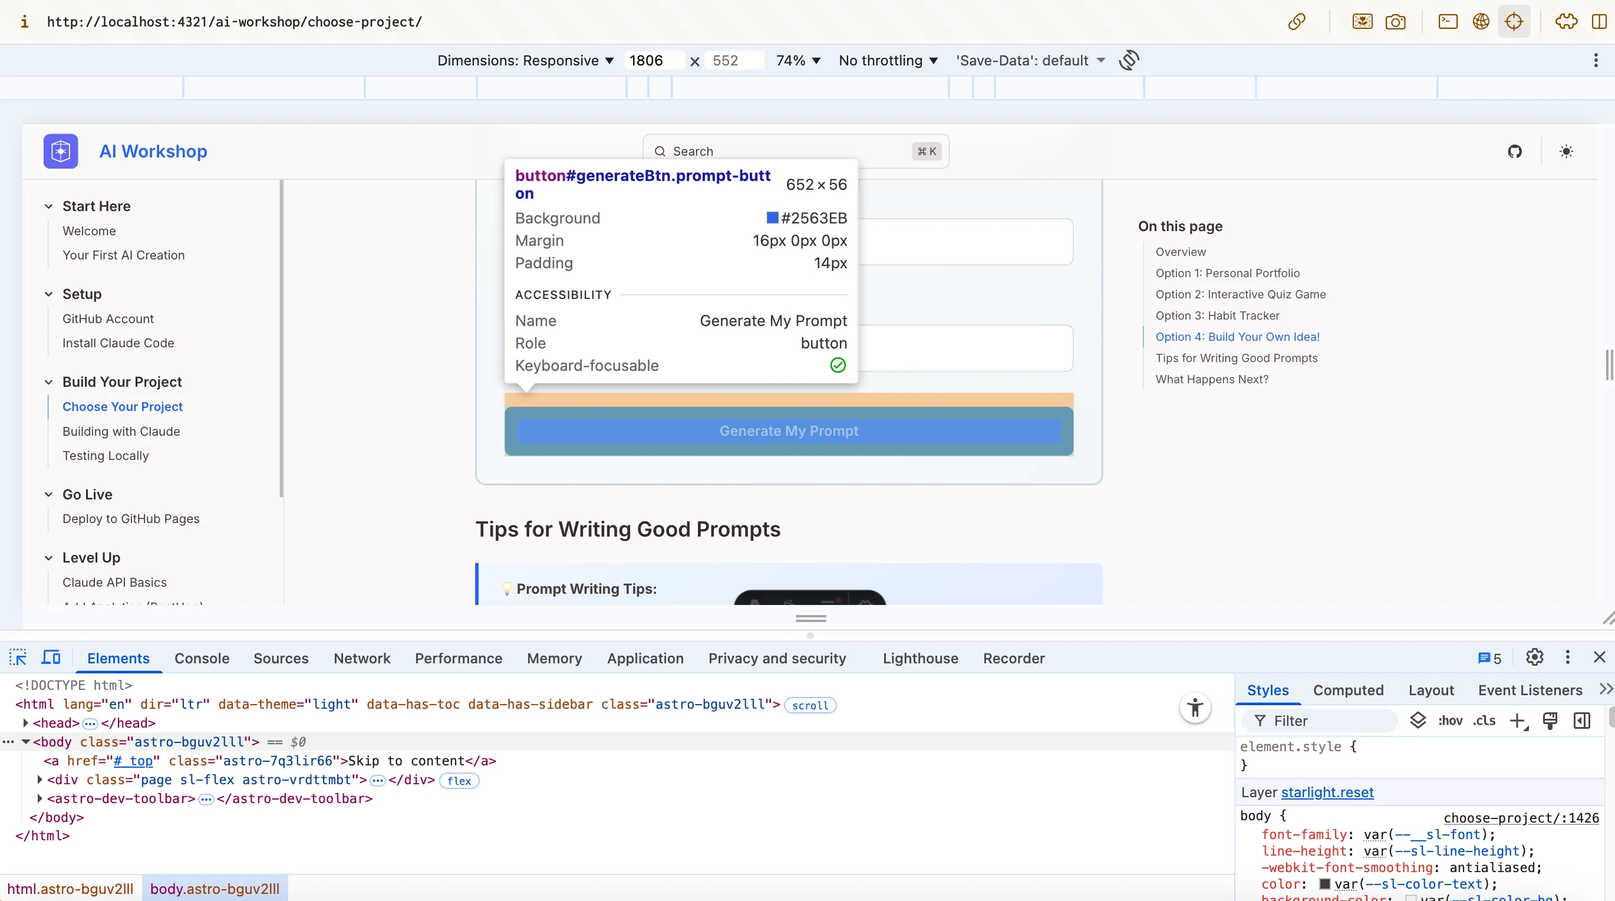Collapse the Start Here sidebar section

pos(48,206)
